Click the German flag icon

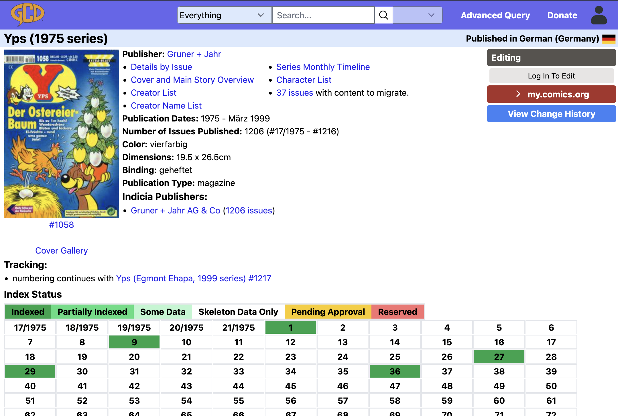pos(609,39)
